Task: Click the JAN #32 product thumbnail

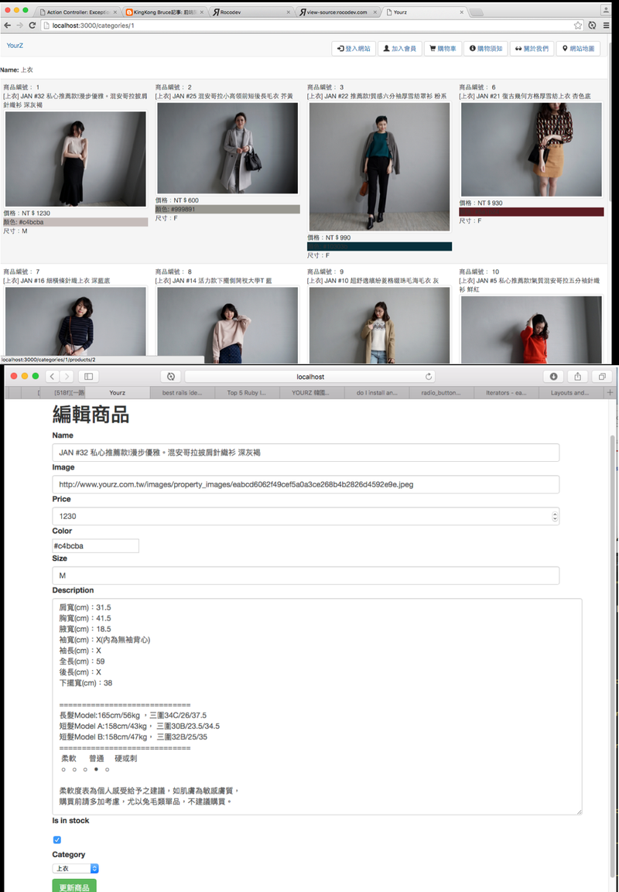Action: point(76,160)
